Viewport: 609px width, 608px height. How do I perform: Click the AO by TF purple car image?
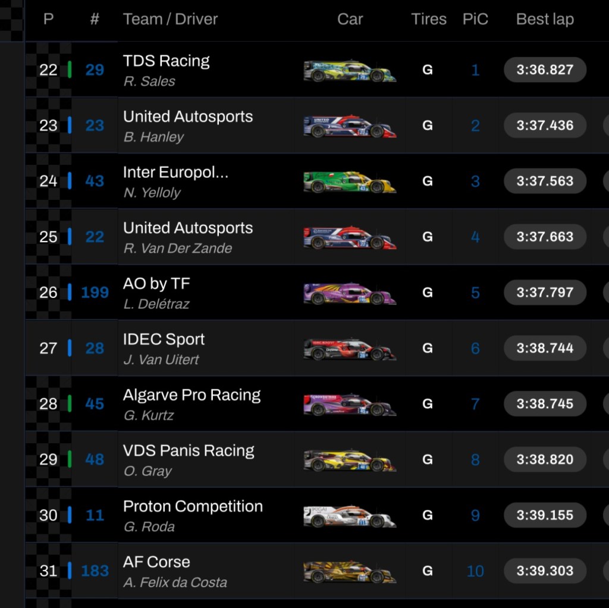[x=350, y=293]
